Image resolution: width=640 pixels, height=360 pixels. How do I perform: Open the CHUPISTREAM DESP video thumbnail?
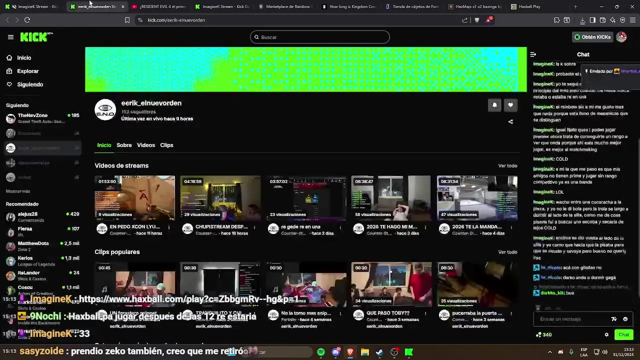[x=220, y=198]
